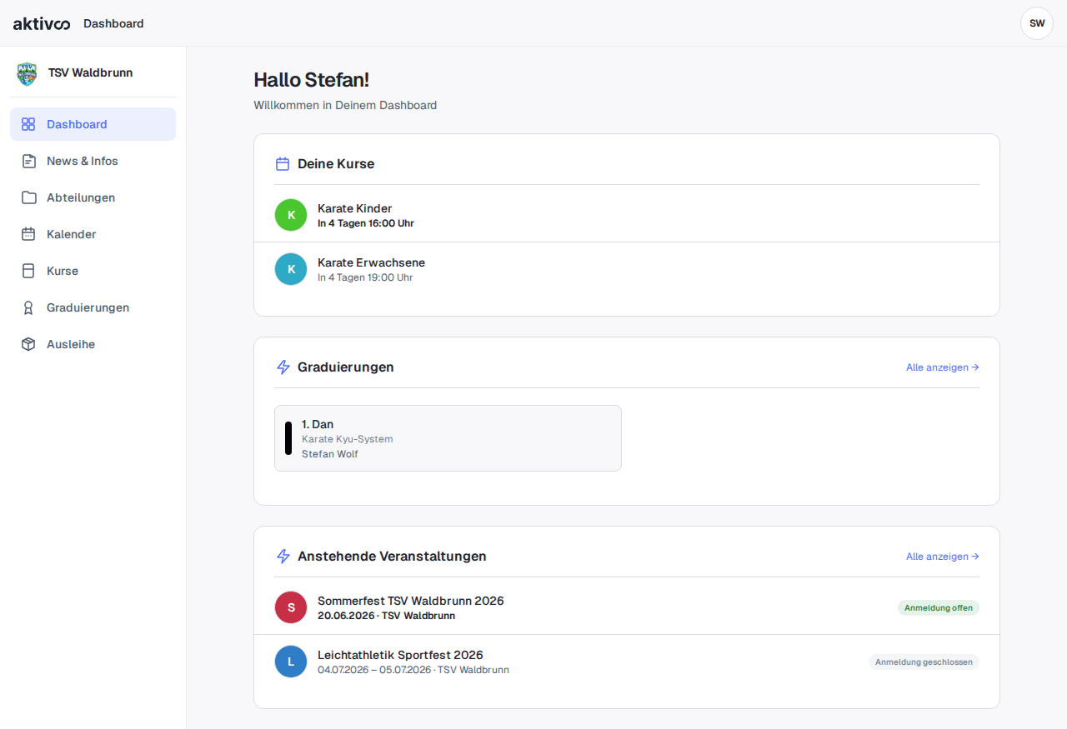Open Sommerfest TSV Waldbrunn 2026 event
The image size is (1067, 729).
point(627,607)
